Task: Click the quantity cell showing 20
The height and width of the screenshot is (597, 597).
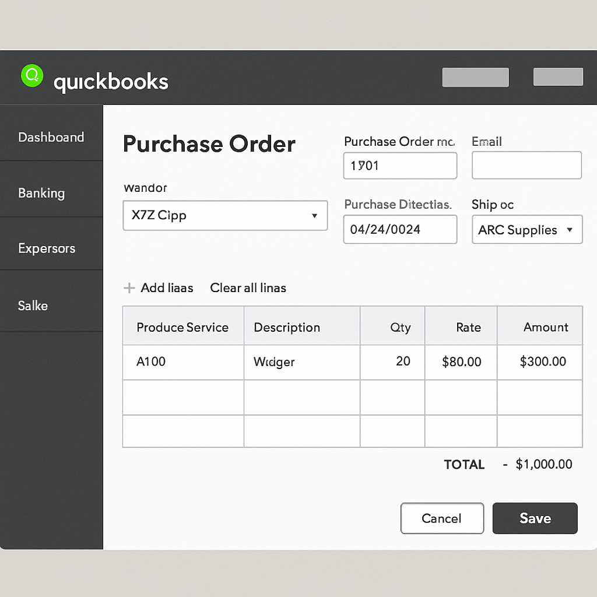Action: pyautogui.click(x=392, y=362)
